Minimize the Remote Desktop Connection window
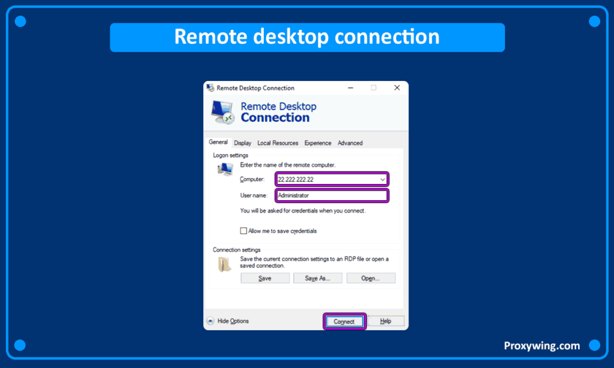 click(350, 88)
